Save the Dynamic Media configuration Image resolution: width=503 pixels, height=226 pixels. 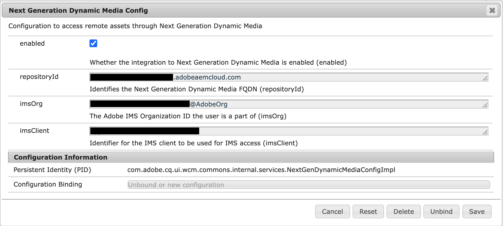coord(477,211)
